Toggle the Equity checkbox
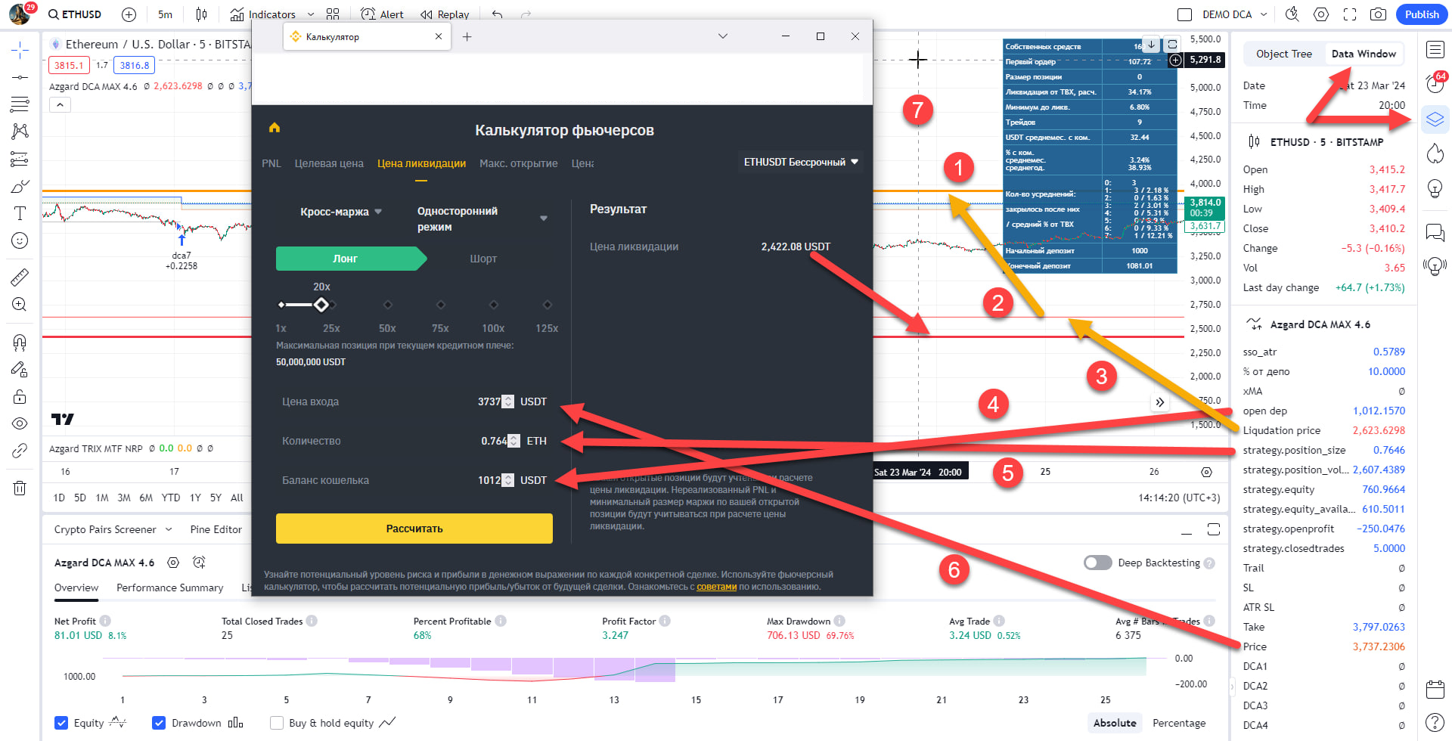 (61, 723)
